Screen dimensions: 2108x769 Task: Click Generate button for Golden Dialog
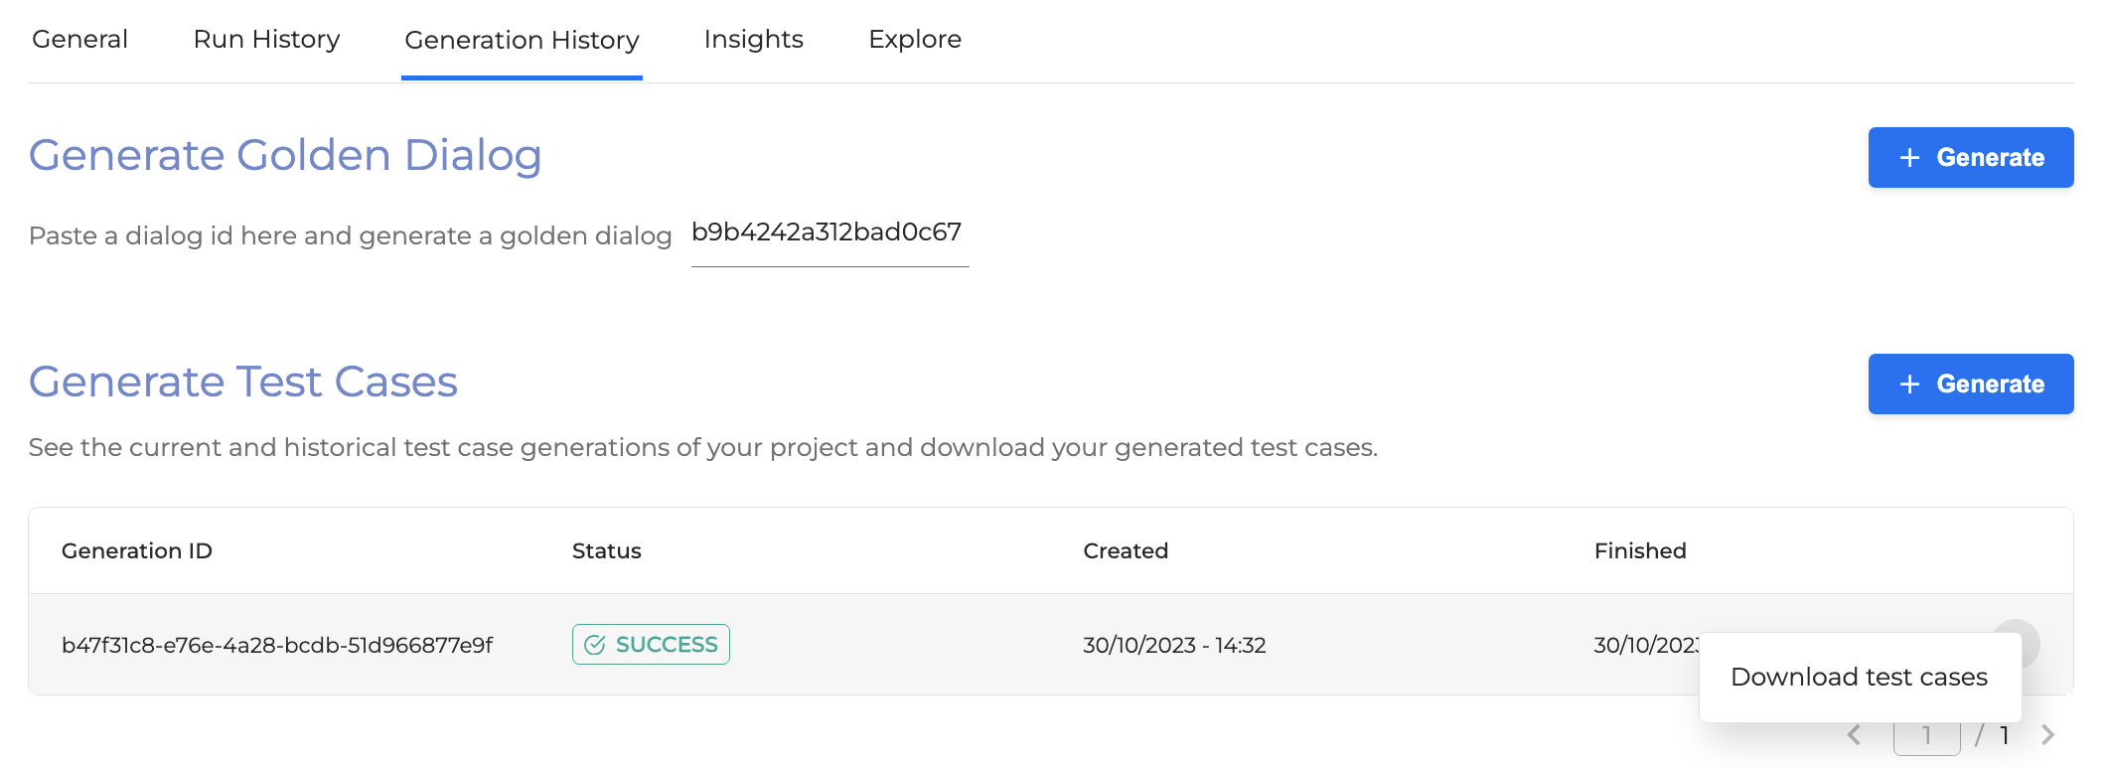pos(1970,157)
